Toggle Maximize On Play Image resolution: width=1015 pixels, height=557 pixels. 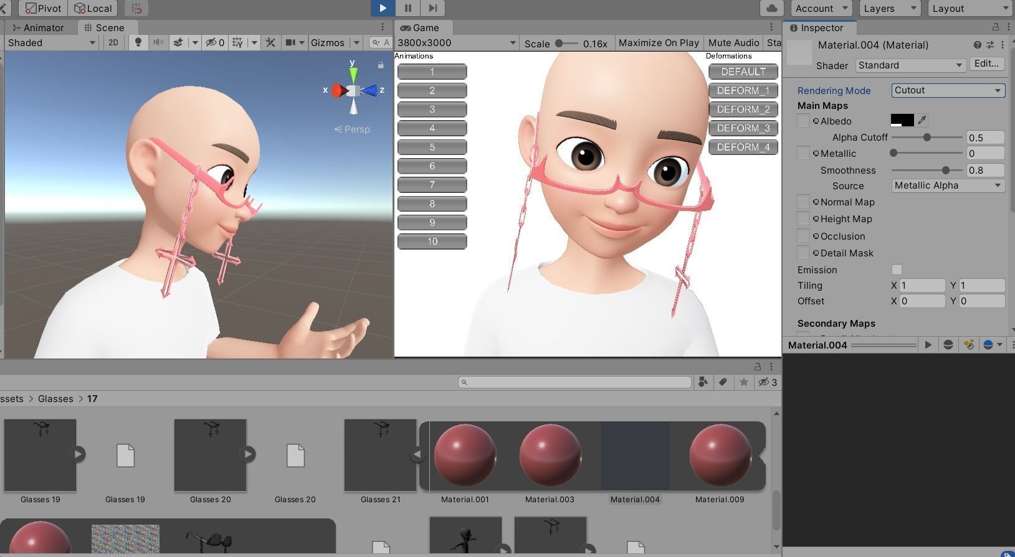(x=659, y=43)
